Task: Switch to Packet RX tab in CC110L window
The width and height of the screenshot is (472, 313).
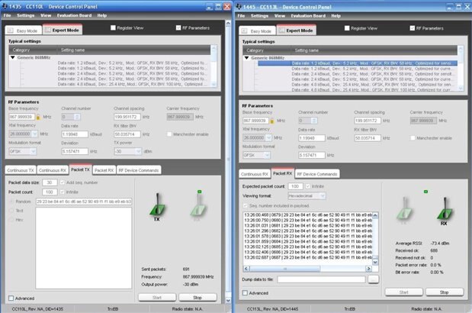Action: point(104,170)
